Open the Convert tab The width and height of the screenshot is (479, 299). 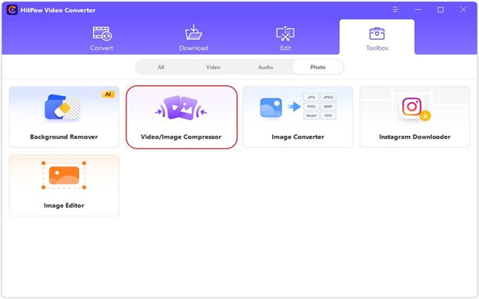click(x=102, y=38)
